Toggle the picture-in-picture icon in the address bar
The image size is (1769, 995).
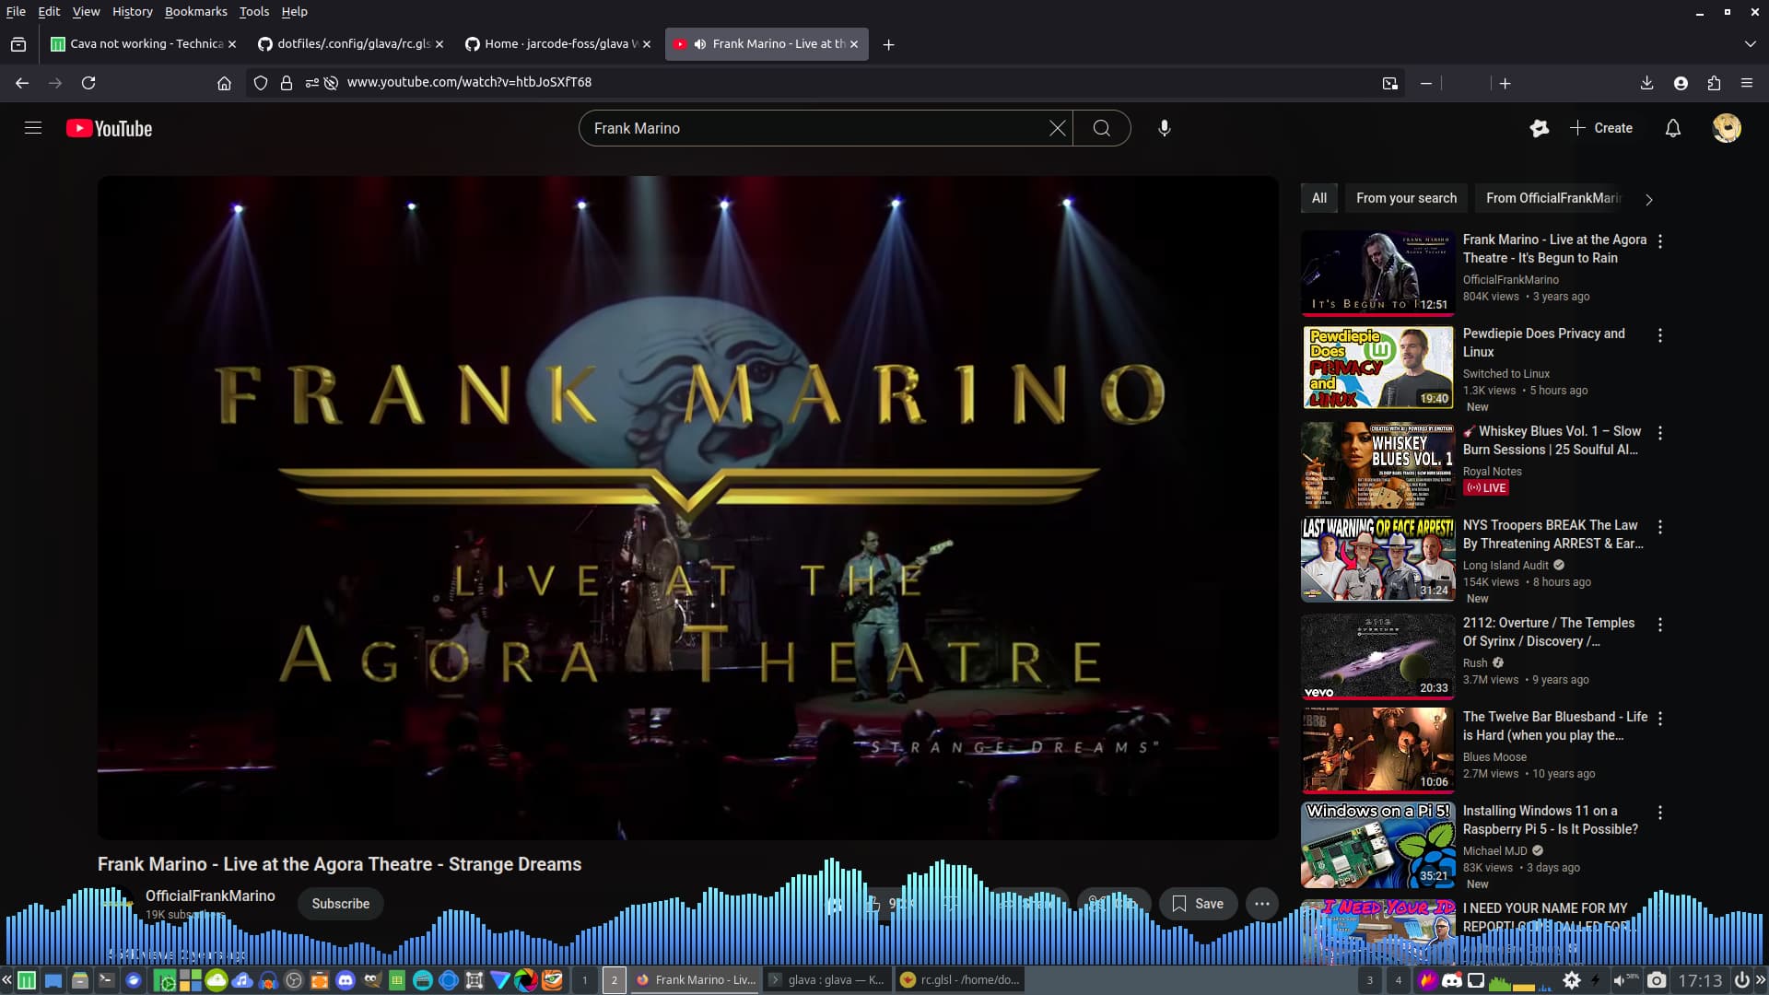click(1389, 83)
